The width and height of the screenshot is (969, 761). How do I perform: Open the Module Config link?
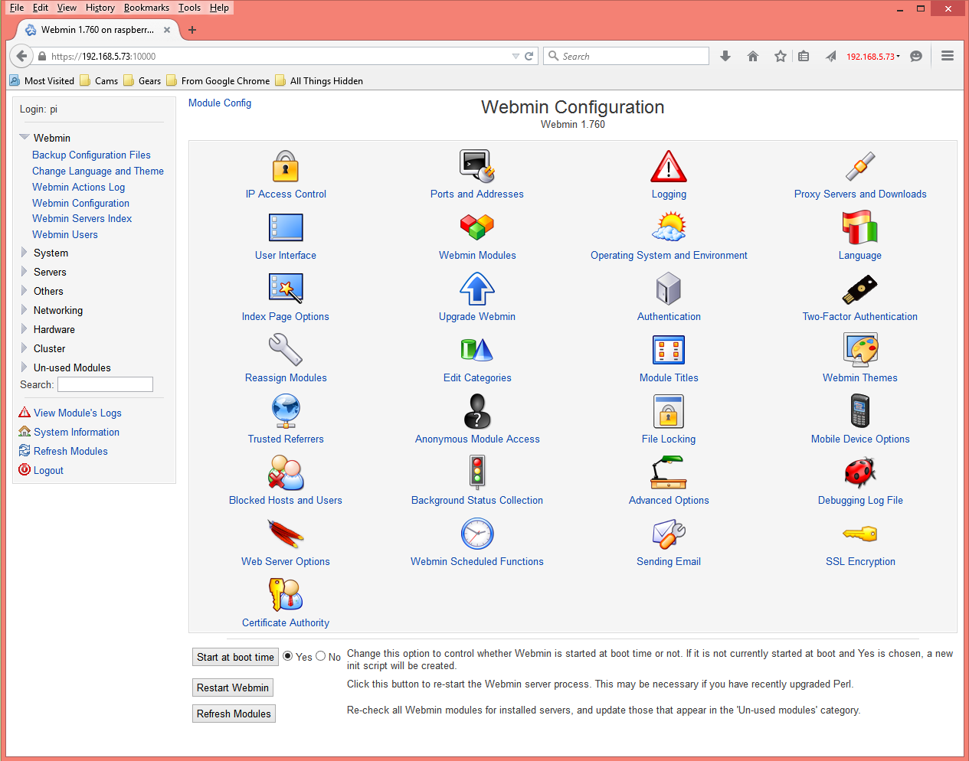pyautogui.click(x=220, y=103)
